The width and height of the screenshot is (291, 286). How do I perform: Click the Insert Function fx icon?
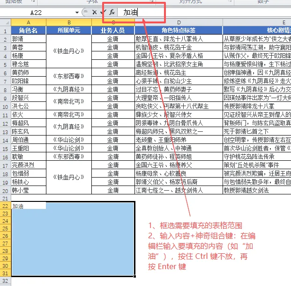click(x=112, y=13)
